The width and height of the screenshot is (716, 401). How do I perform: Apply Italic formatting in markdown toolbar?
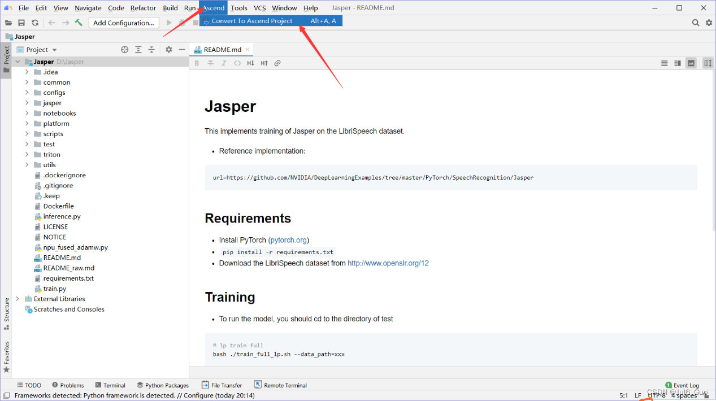224,63
